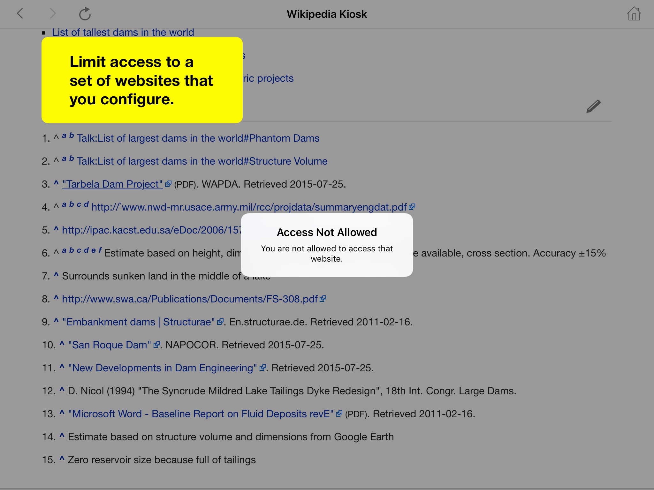
Task: Click backlink 'c' on reference 6
Action: tap(79, 250)
